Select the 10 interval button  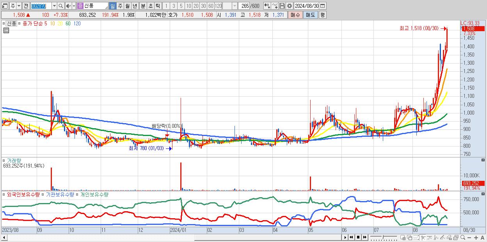(188, 6)
